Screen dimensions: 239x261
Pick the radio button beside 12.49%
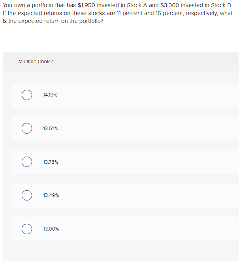tap(27, 195)
